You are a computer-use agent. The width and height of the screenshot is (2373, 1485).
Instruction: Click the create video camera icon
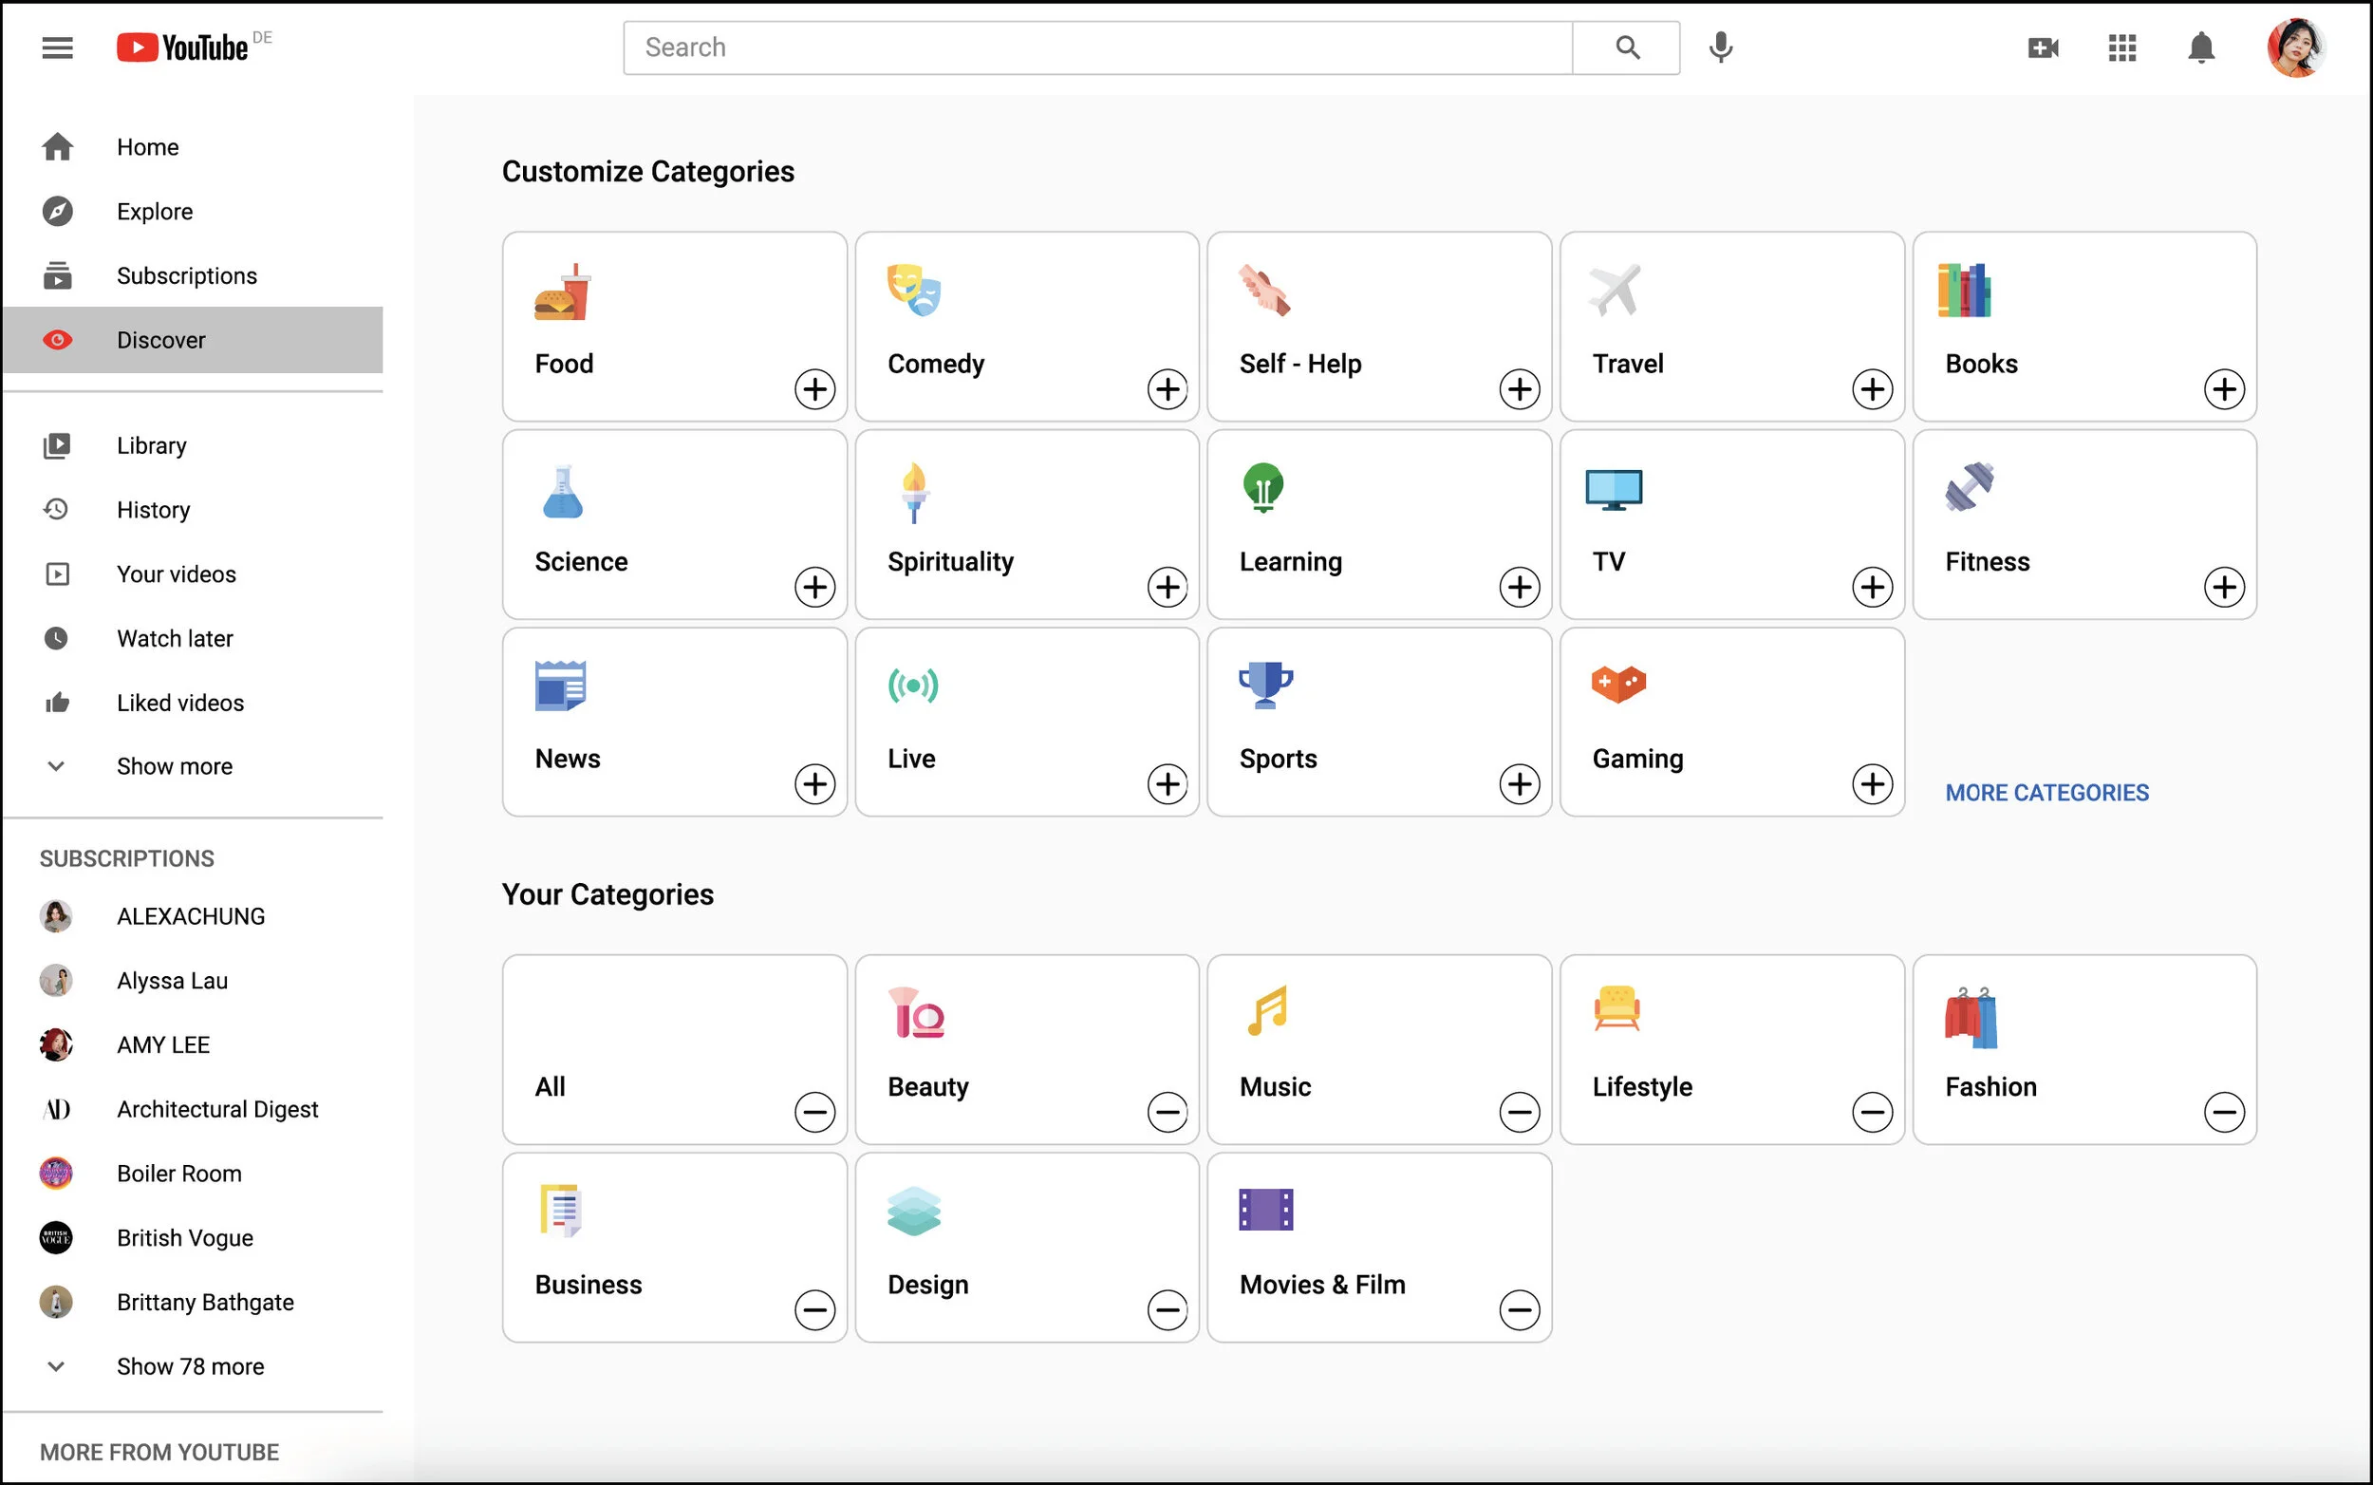click(2042, 47)
